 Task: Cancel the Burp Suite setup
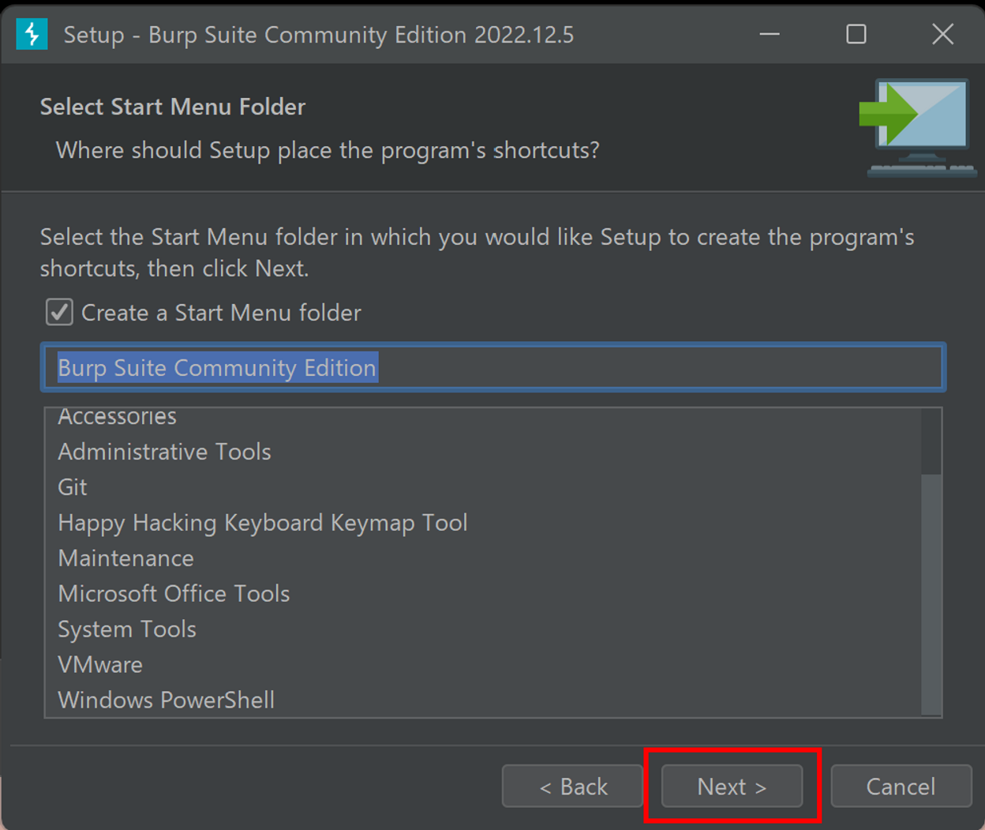(901, 786)
